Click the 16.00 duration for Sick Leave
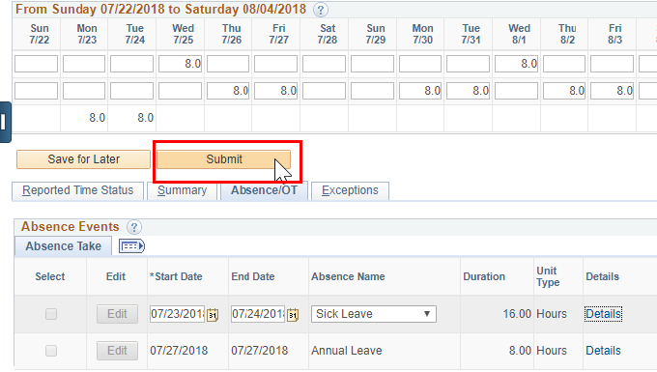Viewport: 657px width, 372px height. (517, 314)
